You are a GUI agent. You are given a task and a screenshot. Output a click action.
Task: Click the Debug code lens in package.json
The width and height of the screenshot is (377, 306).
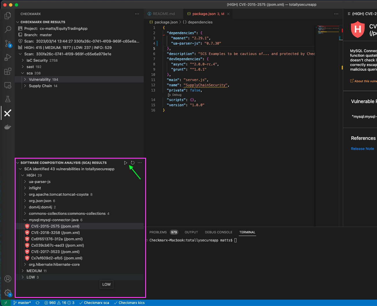tap(175, 95)
